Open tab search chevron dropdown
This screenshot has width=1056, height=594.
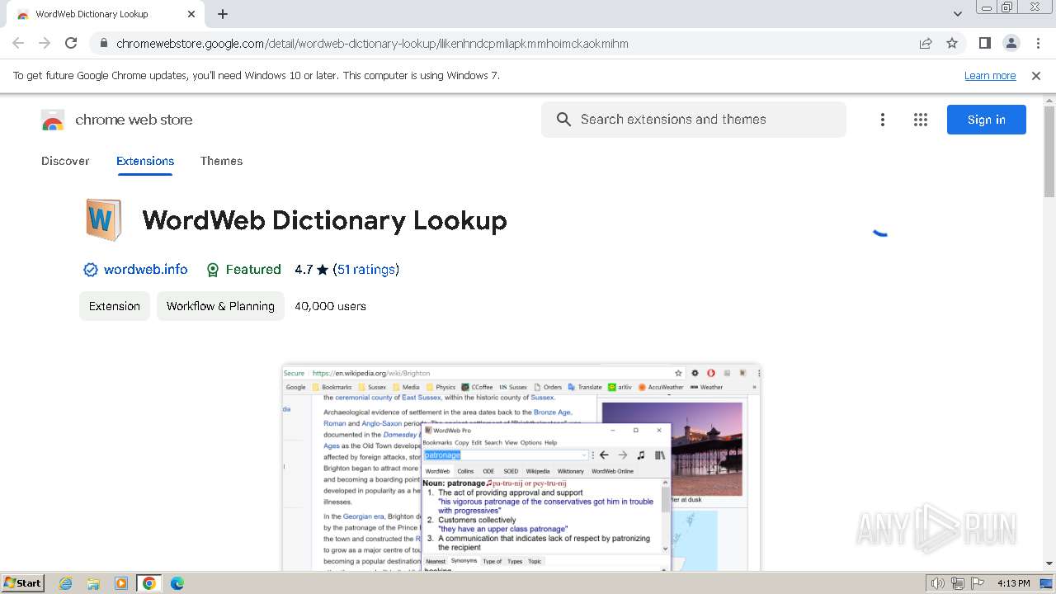(x=958, y=14)
